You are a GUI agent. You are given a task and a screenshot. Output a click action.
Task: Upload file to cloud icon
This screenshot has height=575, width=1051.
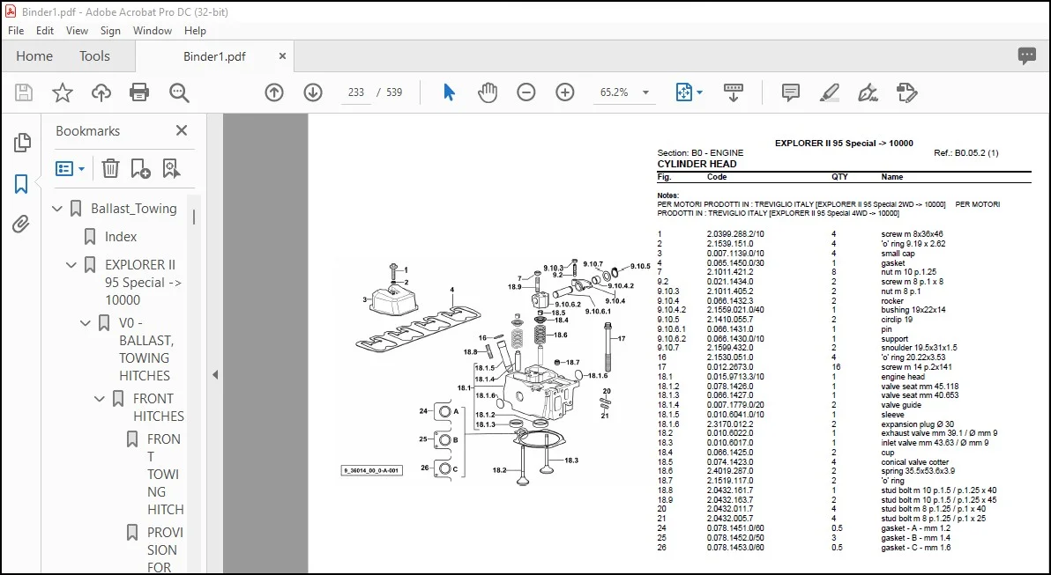(101, 92)
